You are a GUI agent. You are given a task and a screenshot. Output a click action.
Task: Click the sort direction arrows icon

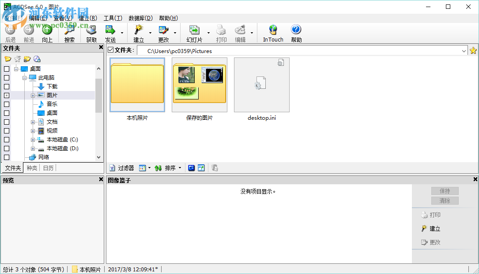tap(158, 167)
